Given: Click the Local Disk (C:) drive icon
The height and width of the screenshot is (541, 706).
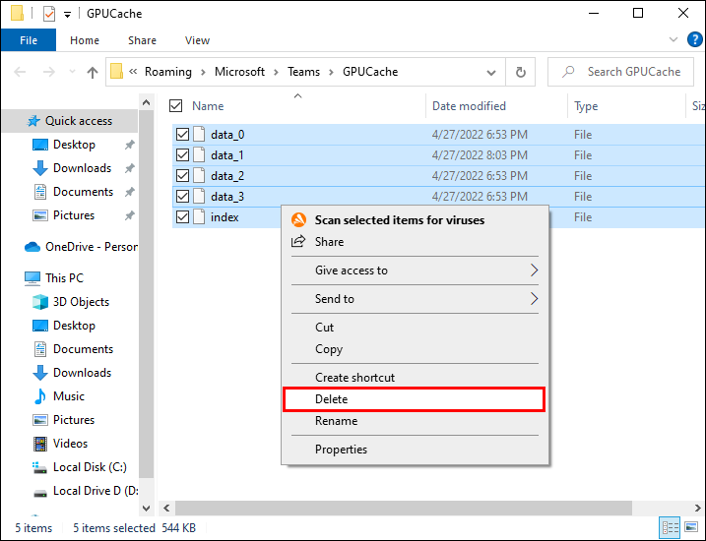Looking at the screenshot, I should click(40, 467).
